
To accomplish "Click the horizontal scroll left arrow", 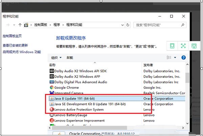I will pos(50,128).
